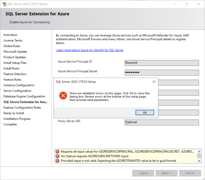Image resolution: width=205 pixels, height=180 pixels.
Task: Click error list scroll up arrow
Action: pos(199,152)
